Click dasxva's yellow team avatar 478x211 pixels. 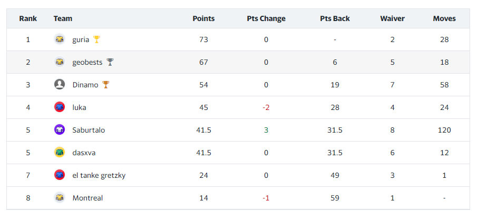pyautogui.click(x=60, y=153)
